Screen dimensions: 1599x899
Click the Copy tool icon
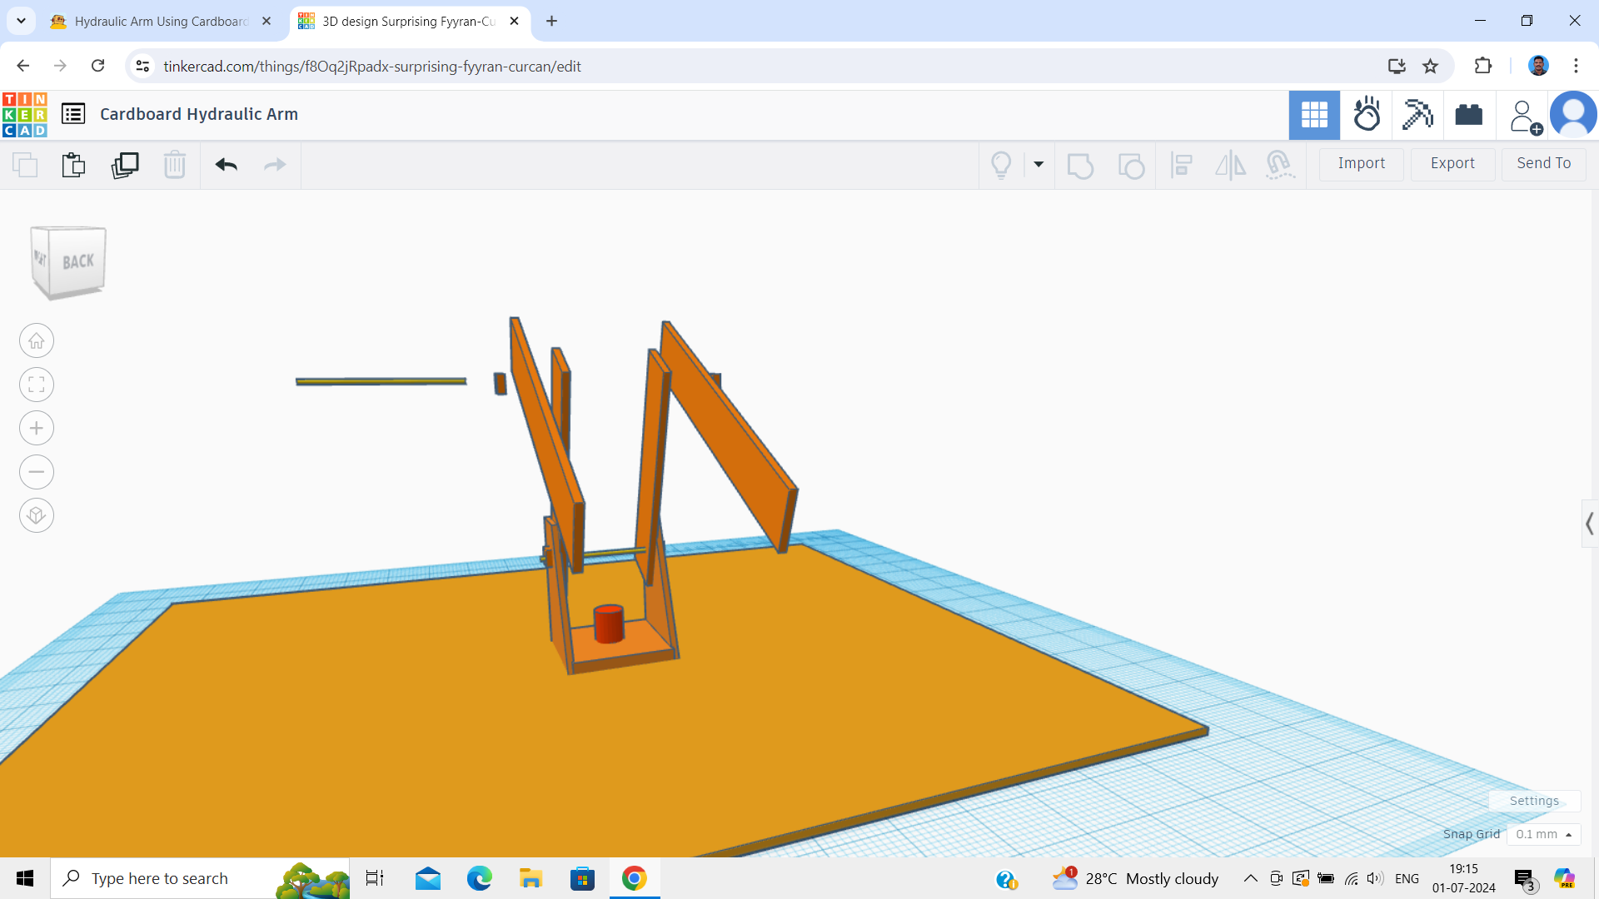tap(25, 165)
